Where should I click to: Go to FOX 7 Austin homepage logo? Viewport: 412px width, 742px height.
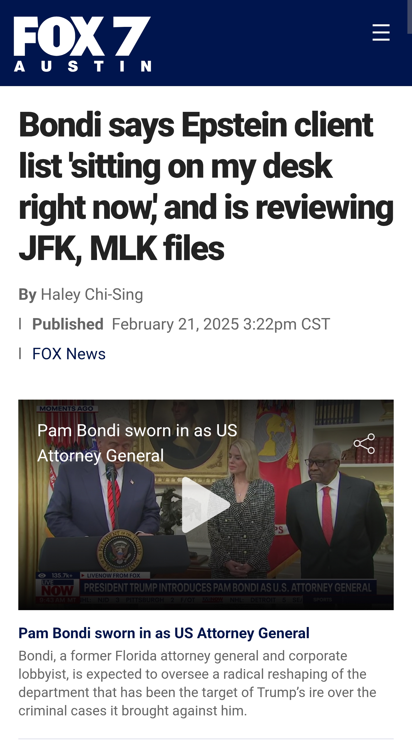pos(82,44)
